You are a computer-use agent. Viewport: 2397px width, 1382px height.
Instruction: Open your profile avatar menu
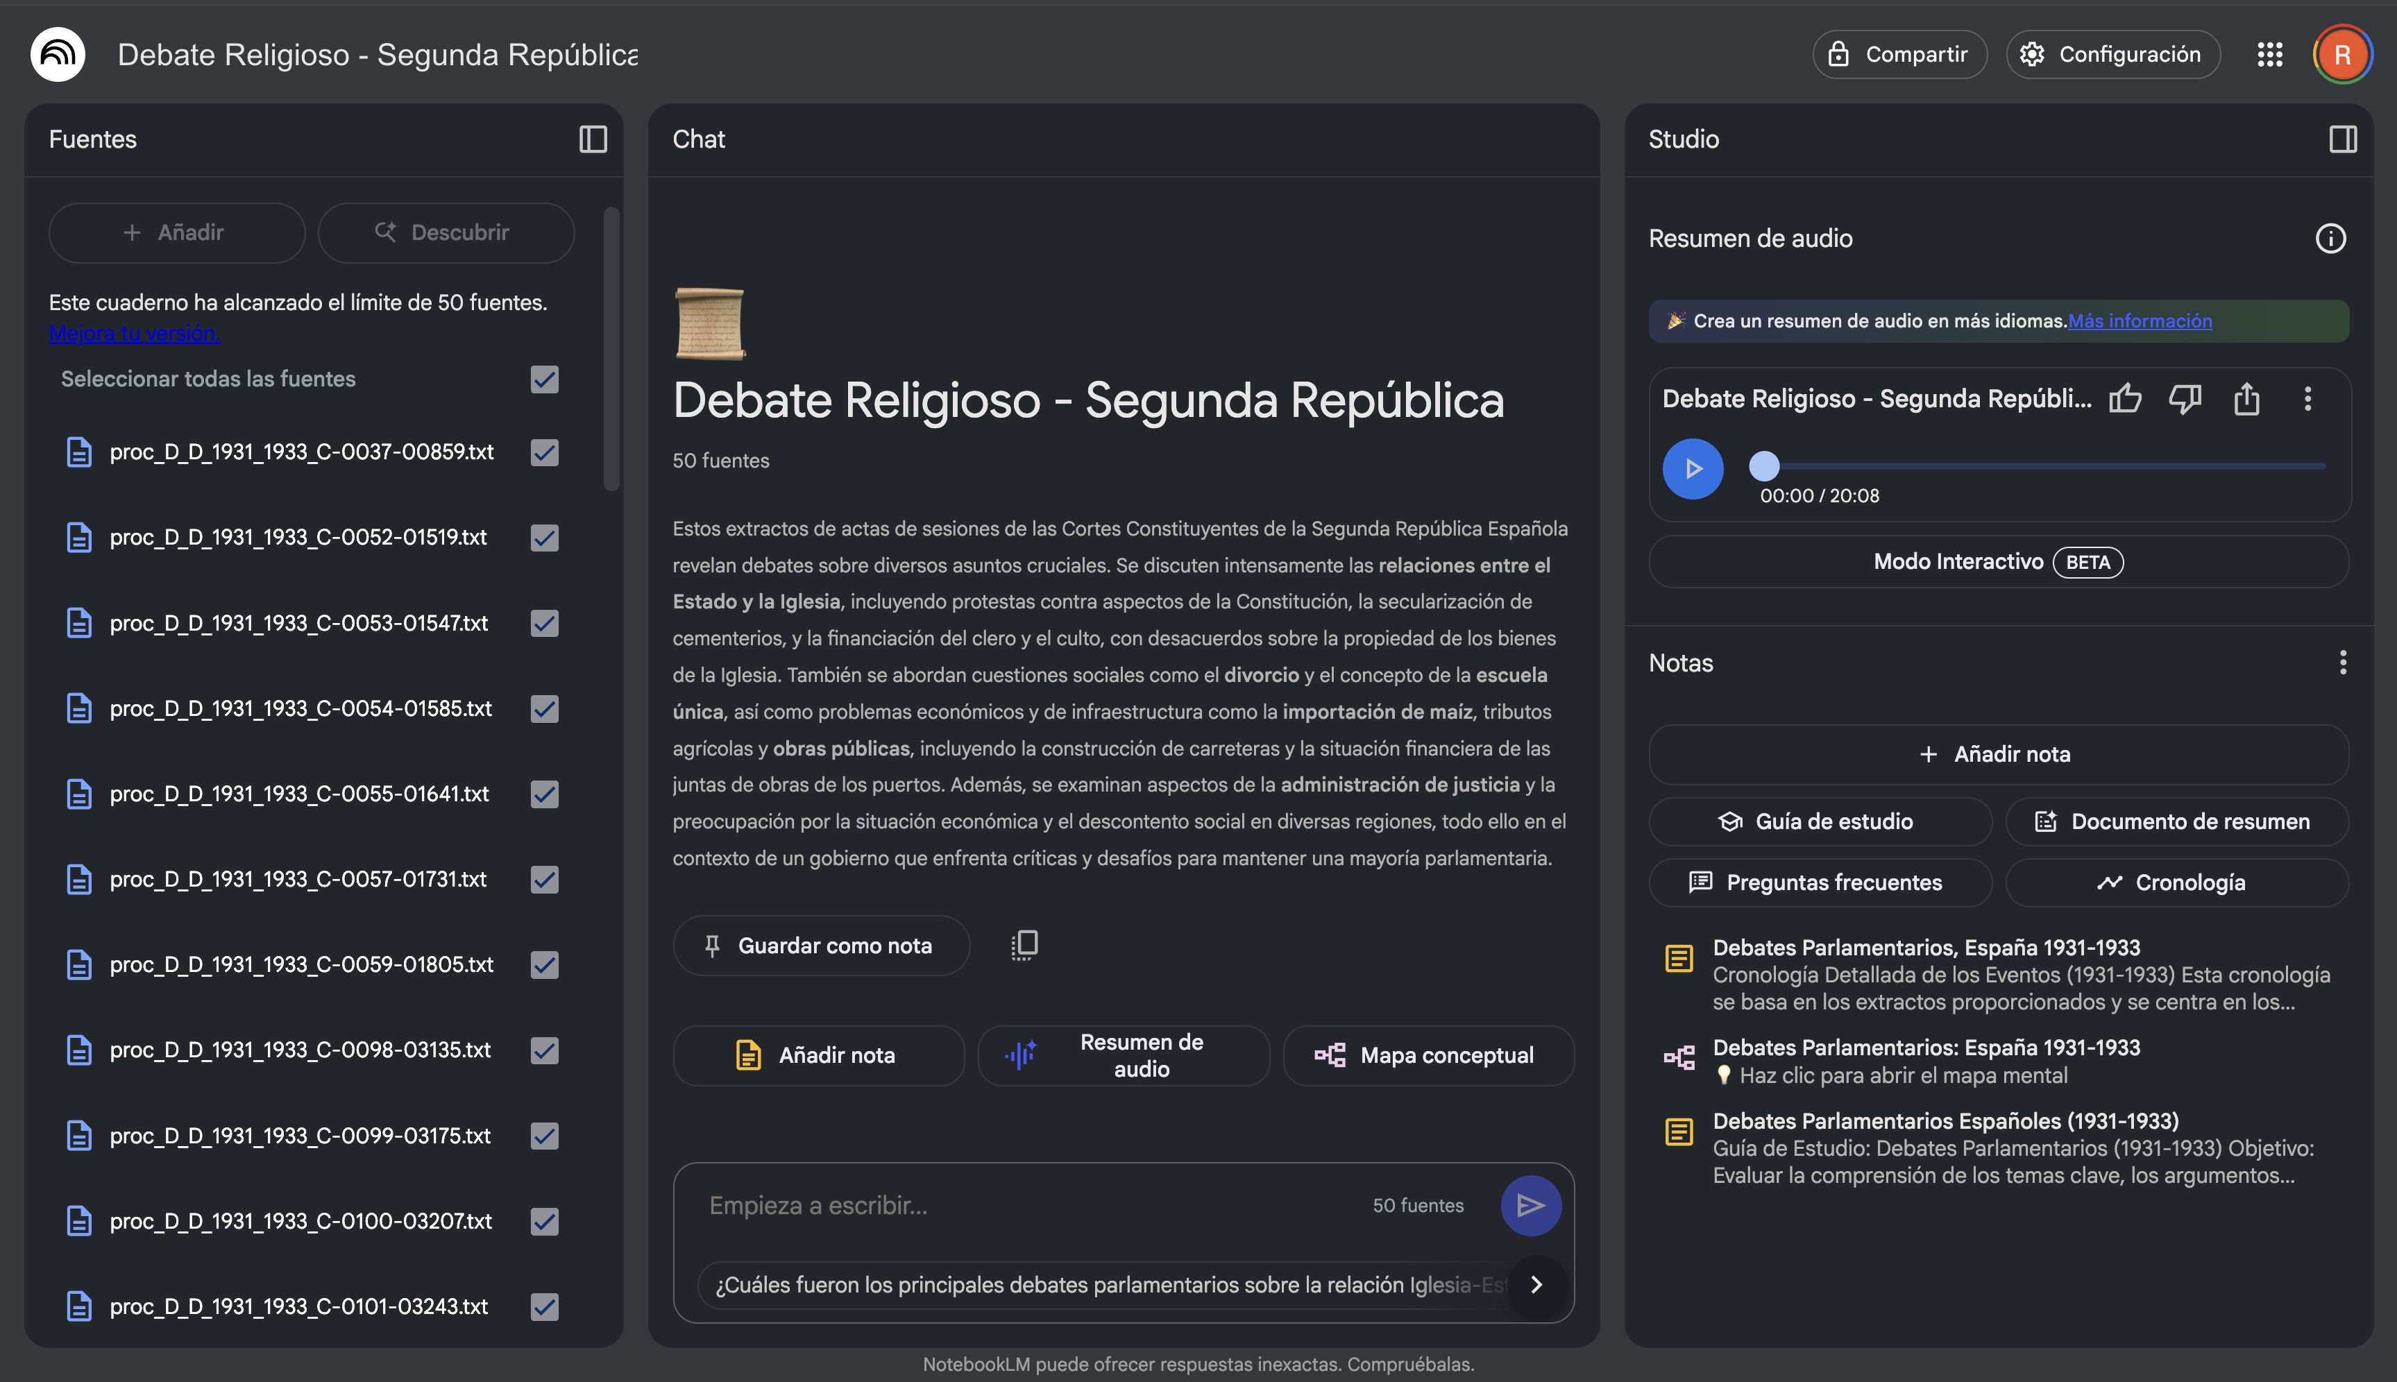coord(2342,54)
